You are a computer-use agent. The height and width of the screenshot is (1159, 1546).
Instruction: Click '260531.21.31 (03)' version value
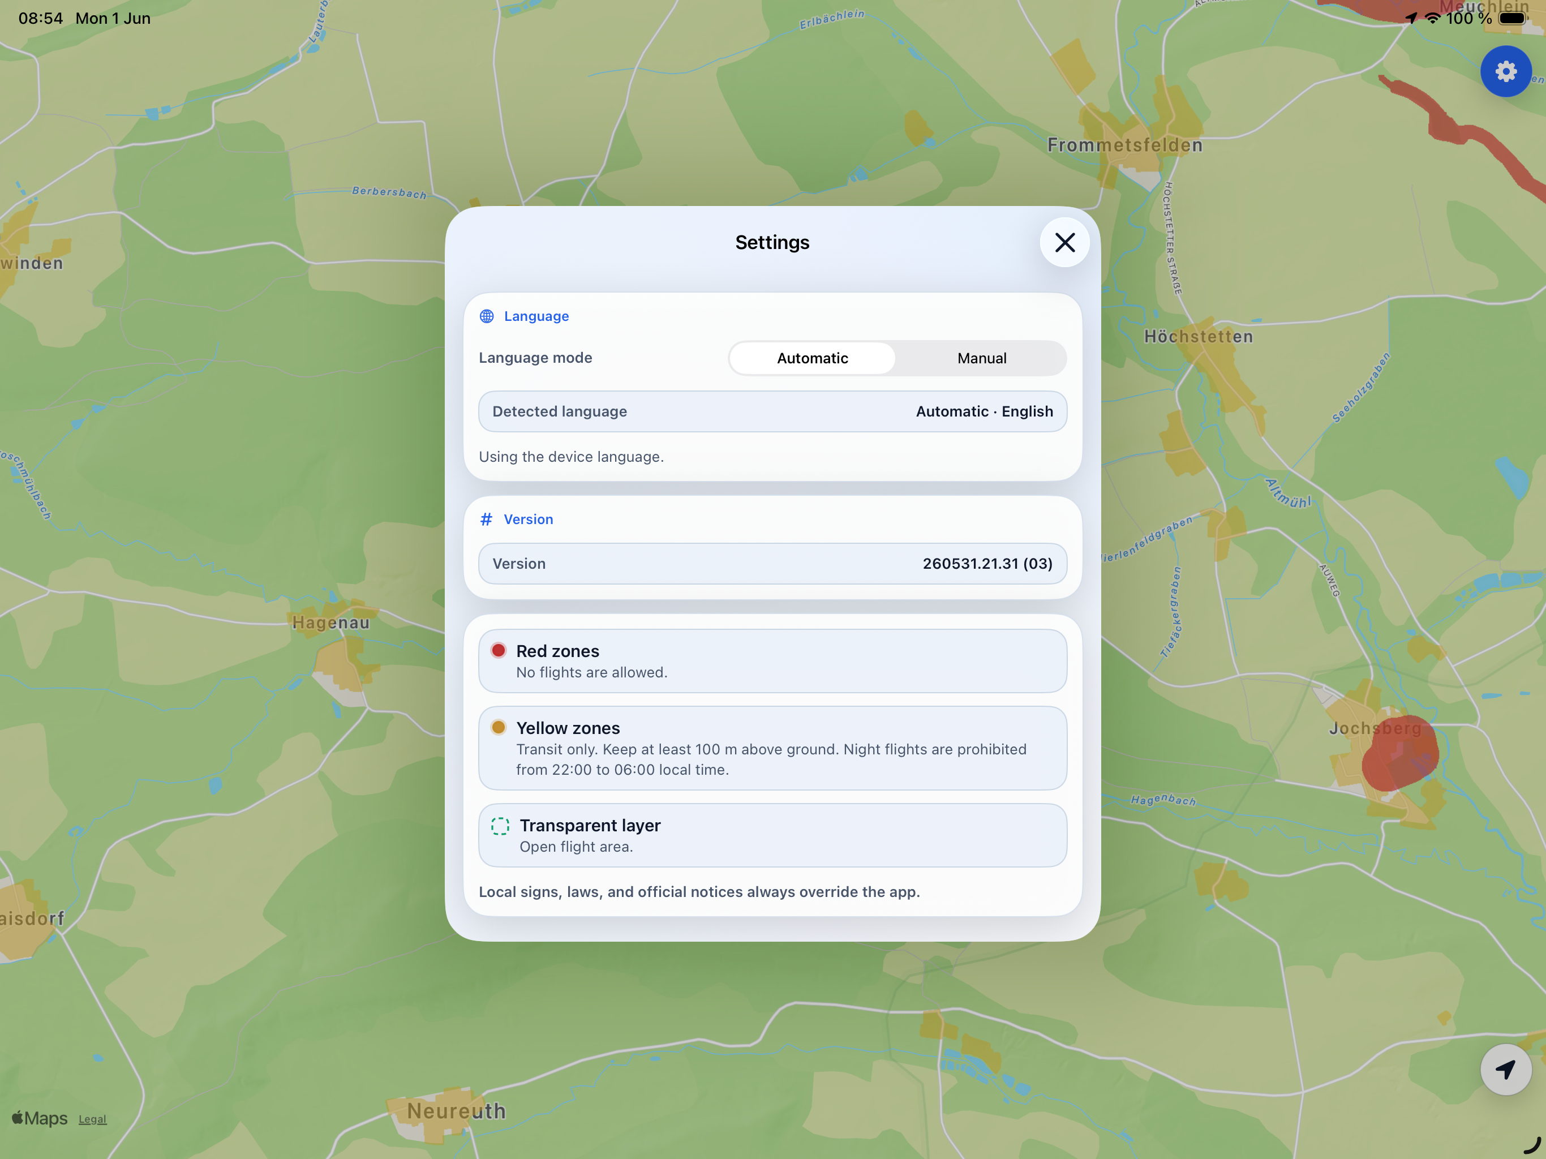(x=987, y=564)
